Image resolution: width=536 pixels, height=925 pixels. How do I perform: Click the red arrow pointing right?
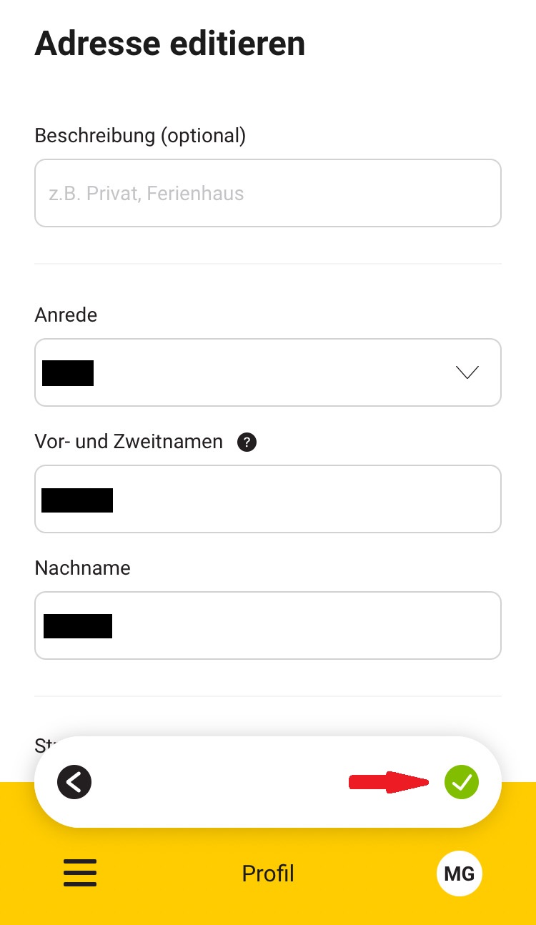[x=388, y=782]
